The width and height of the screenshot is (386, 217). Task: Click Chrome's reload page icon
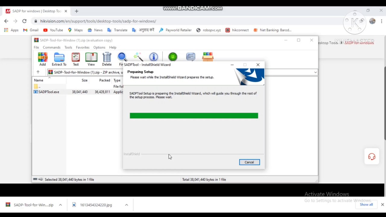point(24,21)
